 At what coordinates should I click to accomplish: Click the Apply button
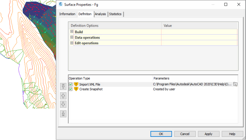click(208, 134)
